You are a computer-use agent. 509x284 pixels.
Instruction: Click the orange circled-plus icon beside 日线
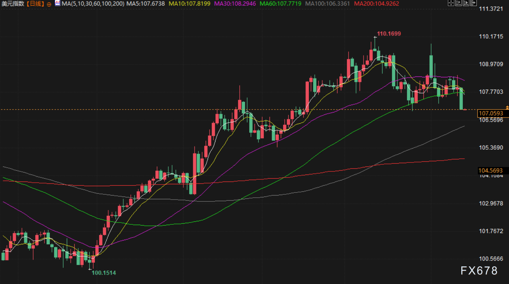coord(49,4)
